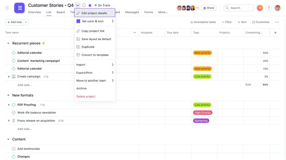Image resolution: width=286 pixels, height=160 pixels.
Task: Open the three-dots more actions menu
Action: (x=277, y=22)
